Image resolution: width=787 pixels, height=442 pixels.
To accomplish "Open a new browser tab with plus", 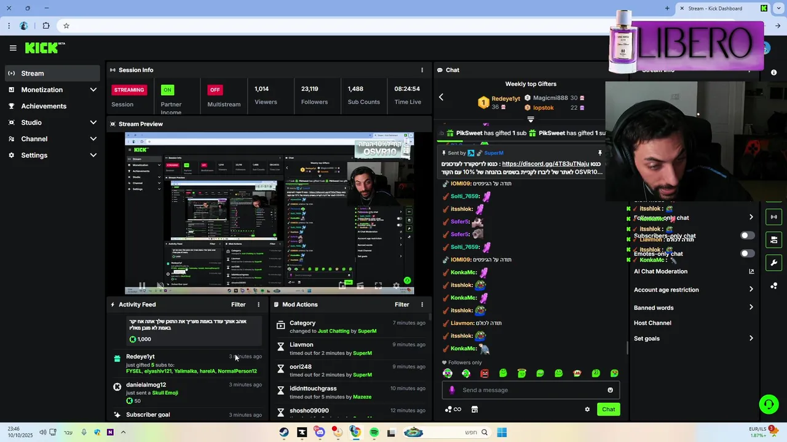I will coord(667,8).
